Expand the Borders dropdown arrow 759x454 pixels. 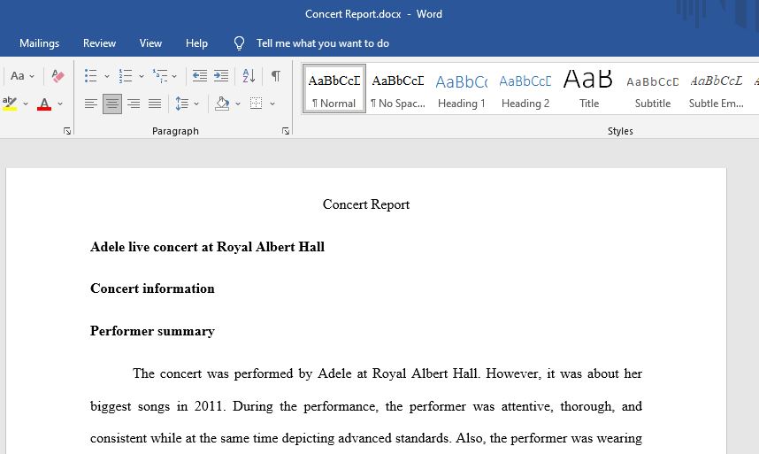coord(272,104)
